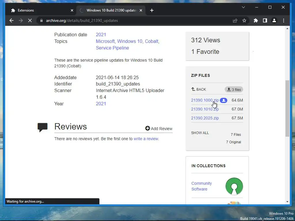The width and height of the screenshot is (295, 221).
Task: Click the scrollbar up arrow
Action: [287, 28]
